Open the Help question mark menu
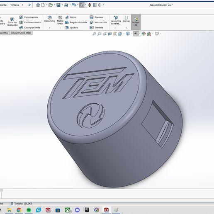Image resolution: width=214 pixels, height=214 pixels. [x=22, y=5]
